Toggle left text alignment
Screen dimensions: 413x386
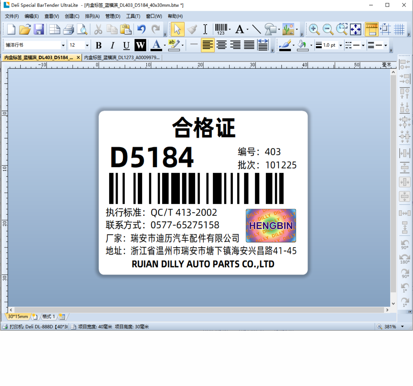click(x=207, y=45)
